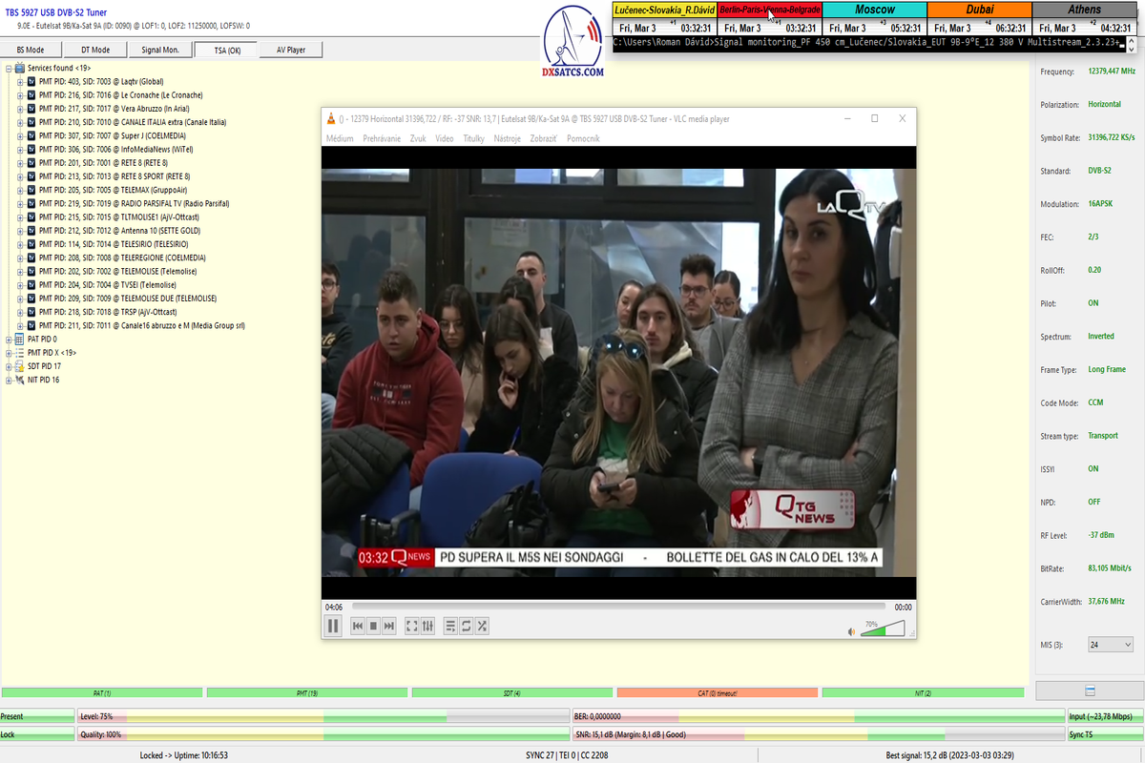The width and height of the screenshot is (1145, 763).
Task: Toggle random shuffle in VLC
Action: (x=483, y=626)
